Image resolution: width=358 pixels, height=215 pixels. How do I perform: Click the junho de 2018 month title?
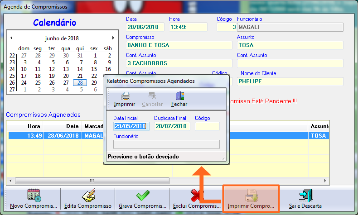coord(62,38)
